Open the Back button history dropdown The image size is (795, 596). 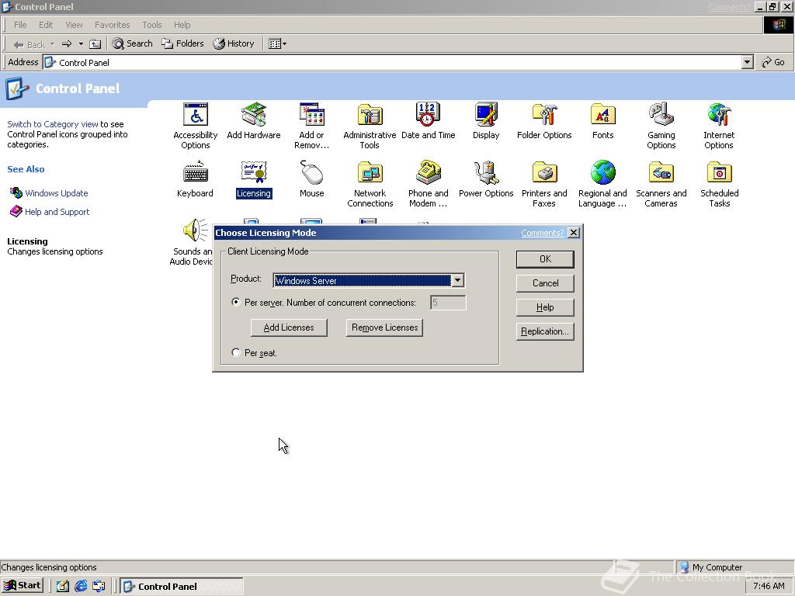coord(52,44)
